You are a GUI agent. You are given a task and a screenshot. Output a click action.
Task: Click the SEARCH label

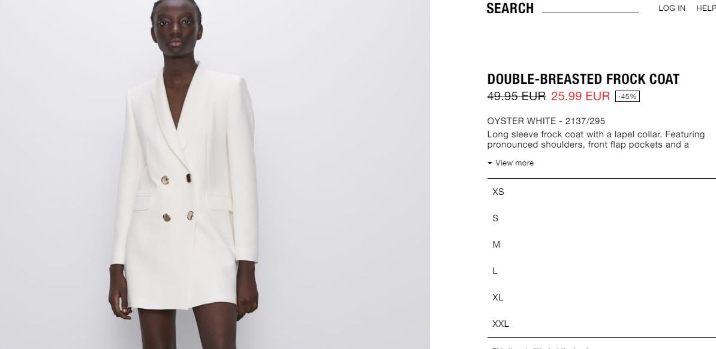click(510, 8)
